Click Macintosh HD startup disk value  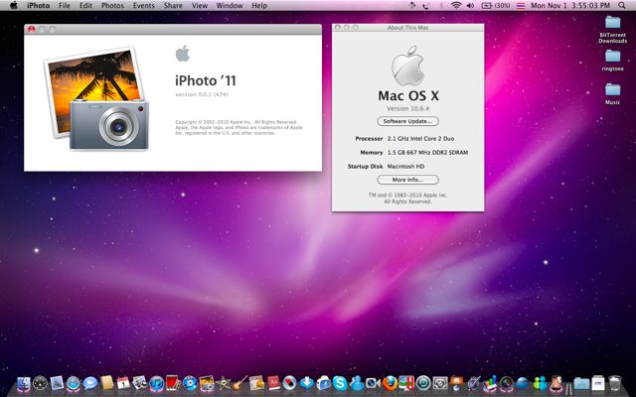tap(405, 166)
